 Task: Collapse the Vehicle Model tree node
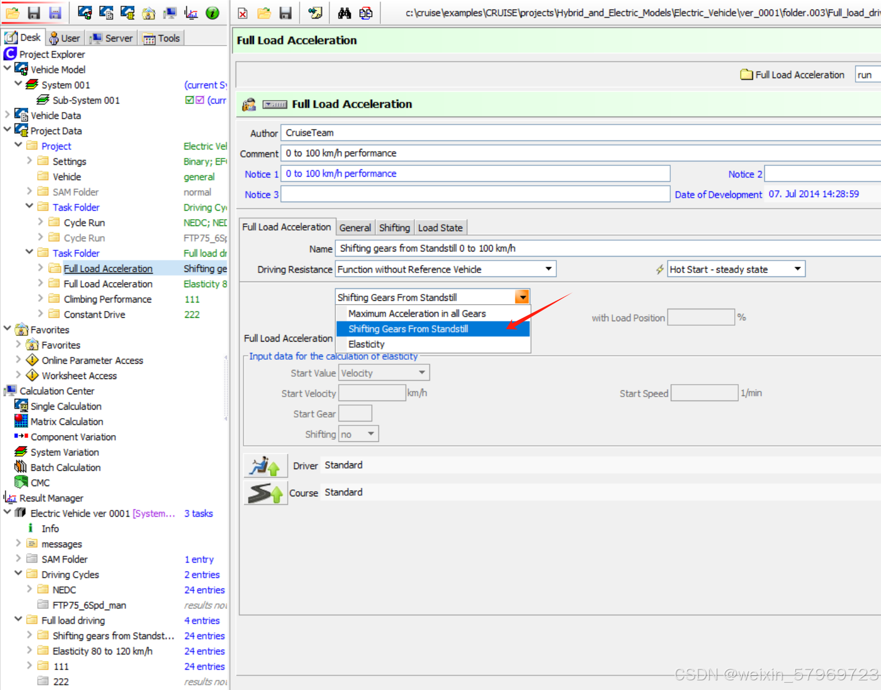pos(7,68)
